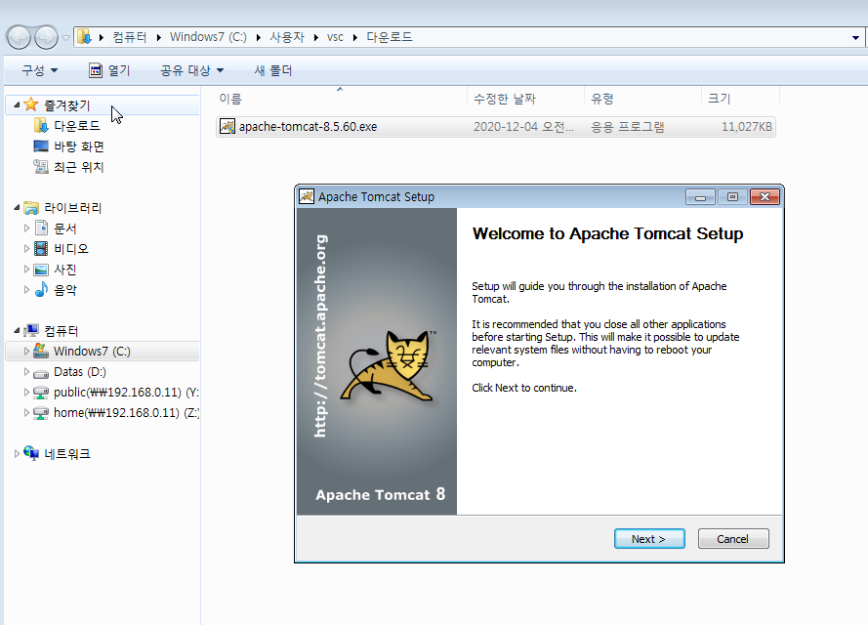Sort by the 이름 column header

pyautogui.click(x=340, y=99)
